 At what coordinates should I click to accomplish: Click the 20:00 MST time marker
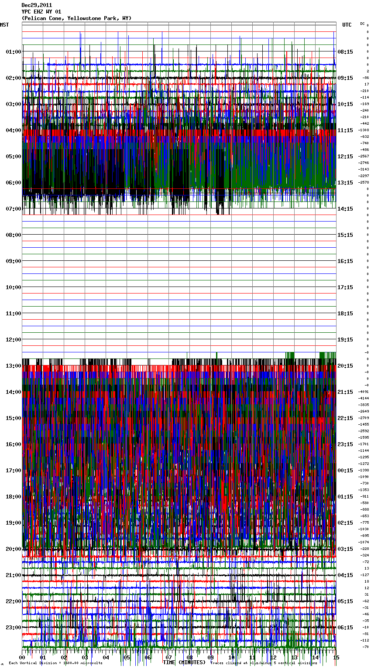click(13, 549)
